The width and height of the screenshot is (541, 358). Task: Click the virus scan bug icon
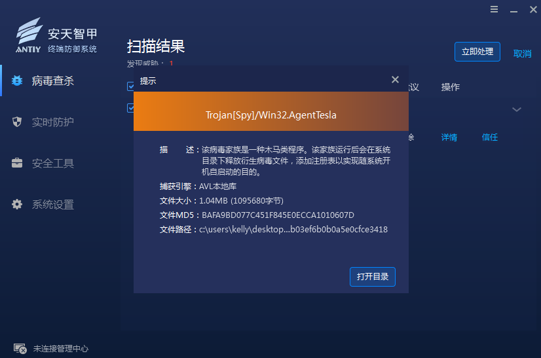[18, 81]
